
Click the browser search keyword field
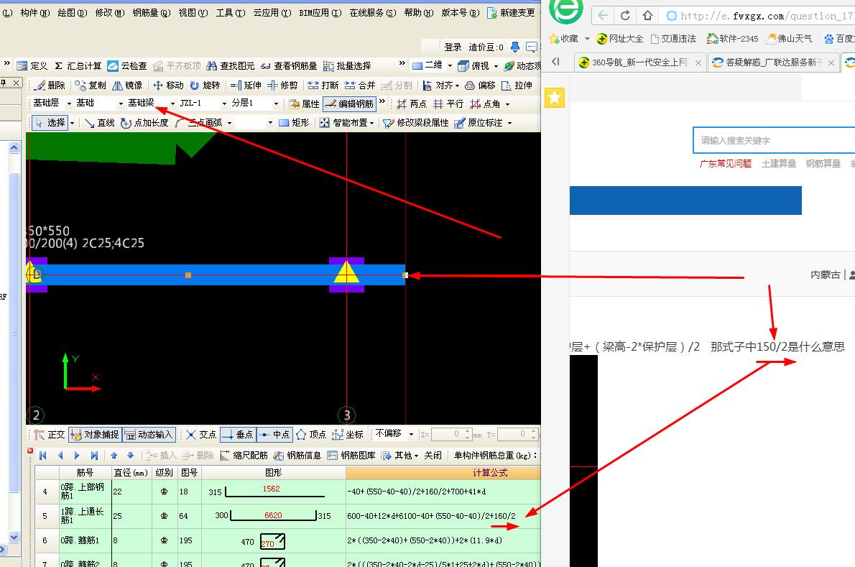pyautogui.click(x=774, y=141)
